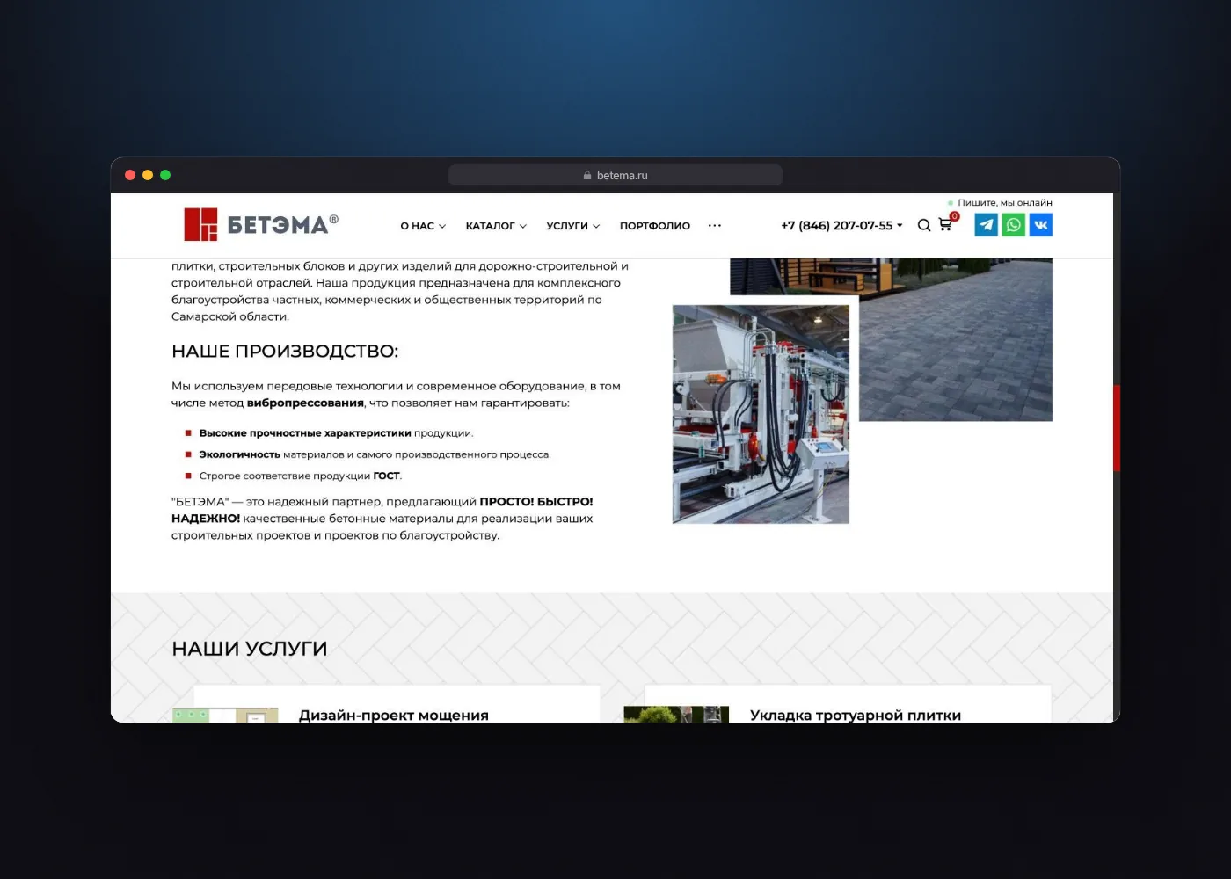Click the phone number +7 (846) 207-07-55
The width and height of the screenshot is (1231, 879).
click(x=836, y=226)
